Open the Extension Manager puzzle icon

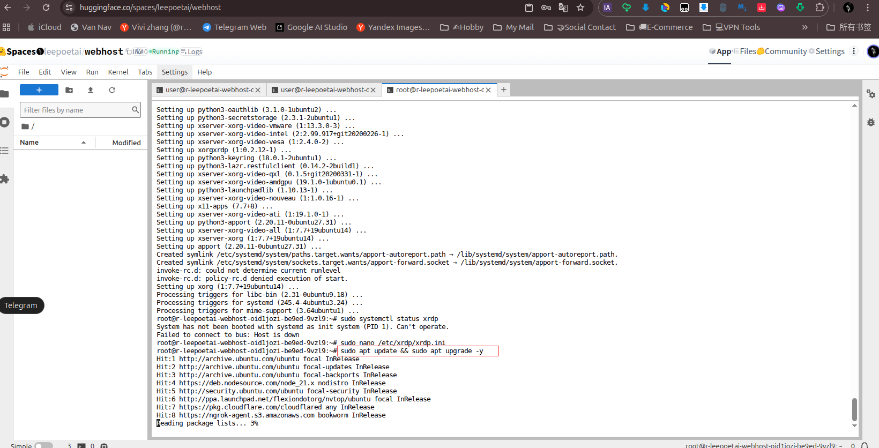[5, 179]
